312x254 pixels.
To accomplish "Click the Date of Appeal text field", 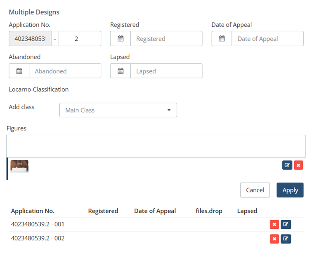I will tap(267, 39).
